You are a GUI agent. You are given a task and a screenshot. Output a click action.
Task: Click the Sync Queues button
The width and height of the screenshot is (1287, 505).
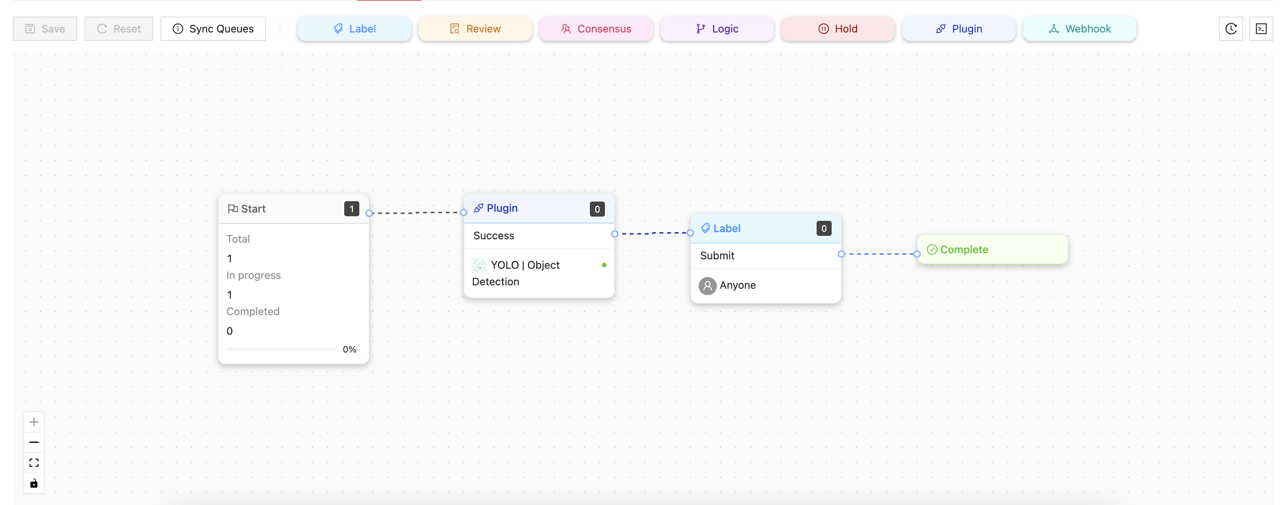[213, 29]
